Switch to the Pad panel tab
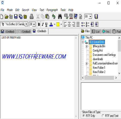Image resolution: width=121 pixels, height=119 pixels. click(x=116, y=31)
